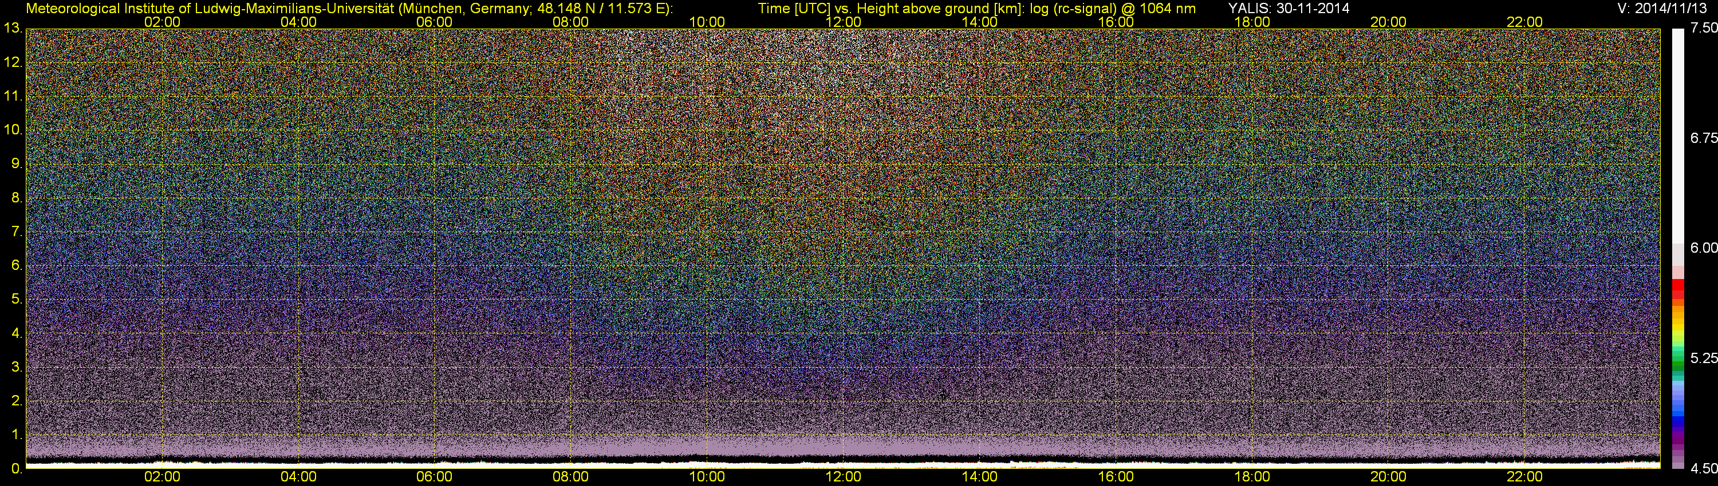Click the '12:00' label on the lower time axis

[843, 477]
